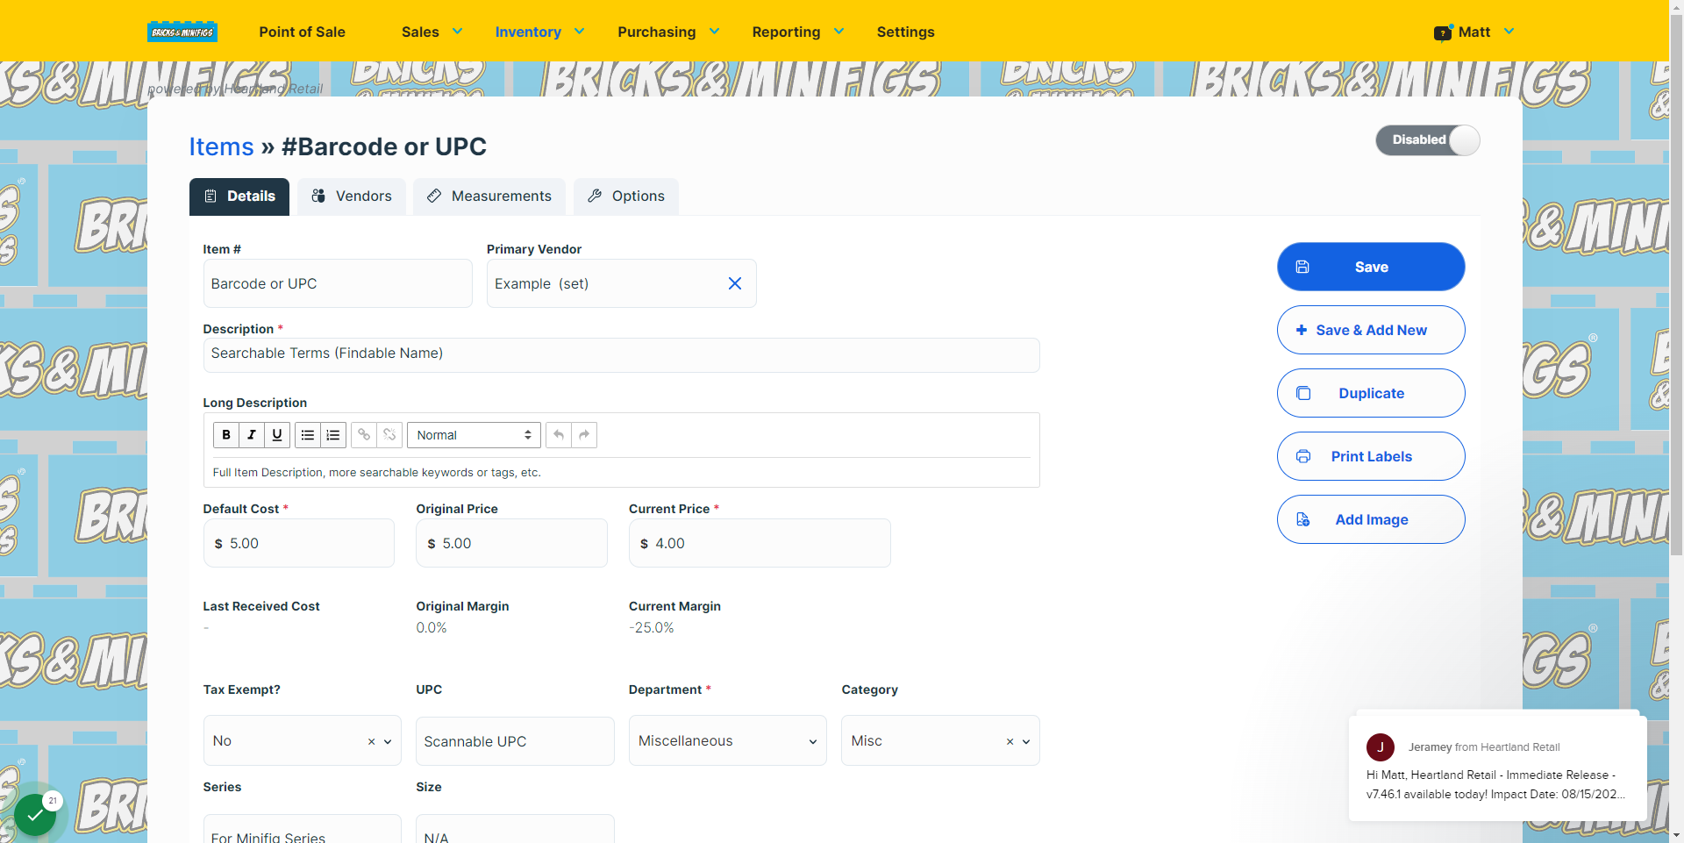Toggle the Disabled item switch
This screenshot has width=1684, height=843.
(1427, 140)
